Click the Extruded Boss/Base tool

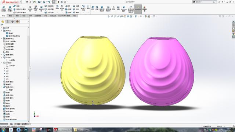pyautogui.click(x=4, y=9)
